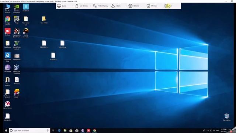The image size is (236, 133).
Task: Open Options with the gear icon
Action: click(x=133, y=6)
